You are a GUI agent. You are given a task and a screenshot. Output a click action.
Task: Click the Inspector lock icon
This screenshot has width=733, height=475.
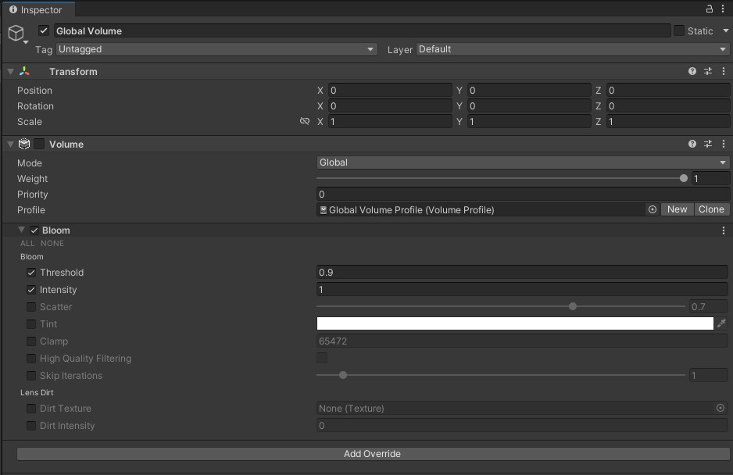pyautogui.click(x=709, y=9)
